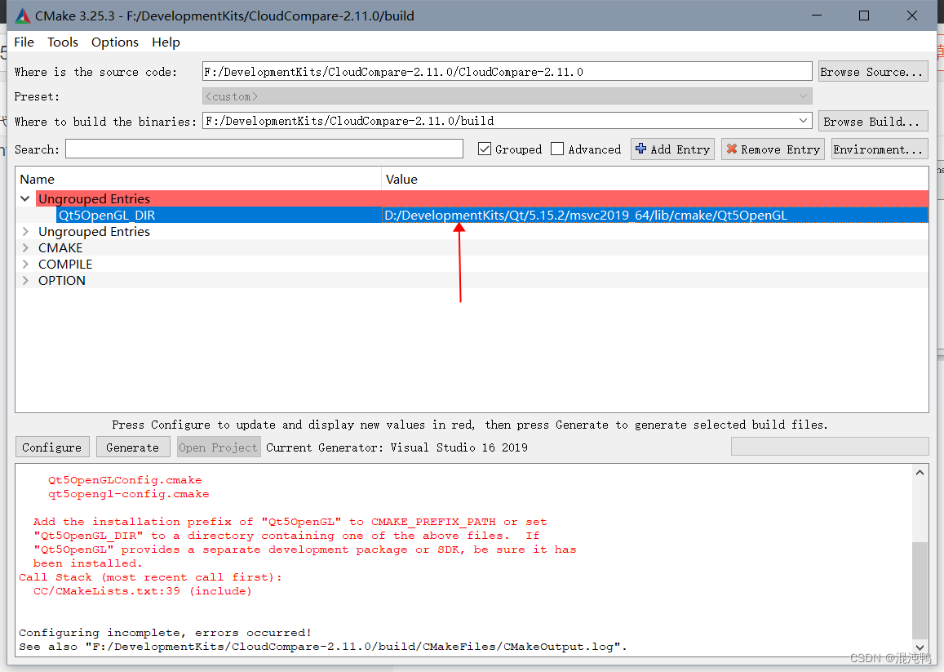Click the Open Project button
This screenshot has height=672, width=944.
click(x=219, y=447)
